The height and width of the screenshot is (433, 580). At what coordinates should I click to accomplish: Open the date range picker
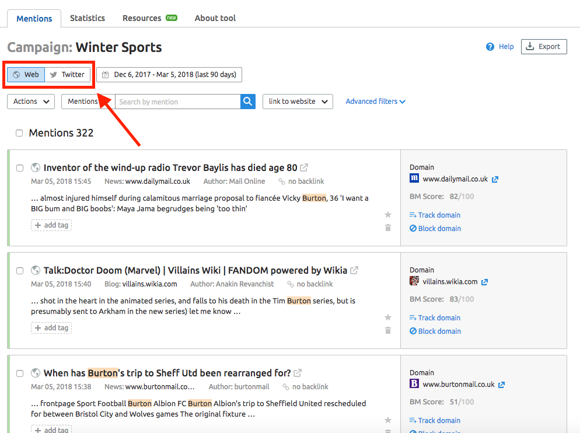point(169,75)
